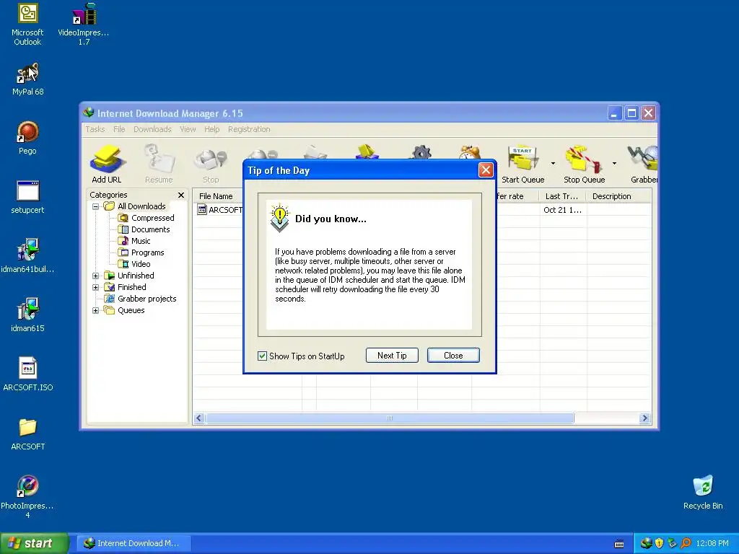Click the taskbar clock showing 12:08 PM
Image resolution: width=739 pixels, height=554 pixels.
point(712,543)
